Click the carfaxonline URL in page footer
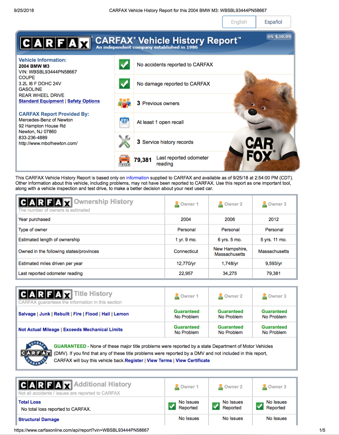The image size is (339, 435). 81,430
